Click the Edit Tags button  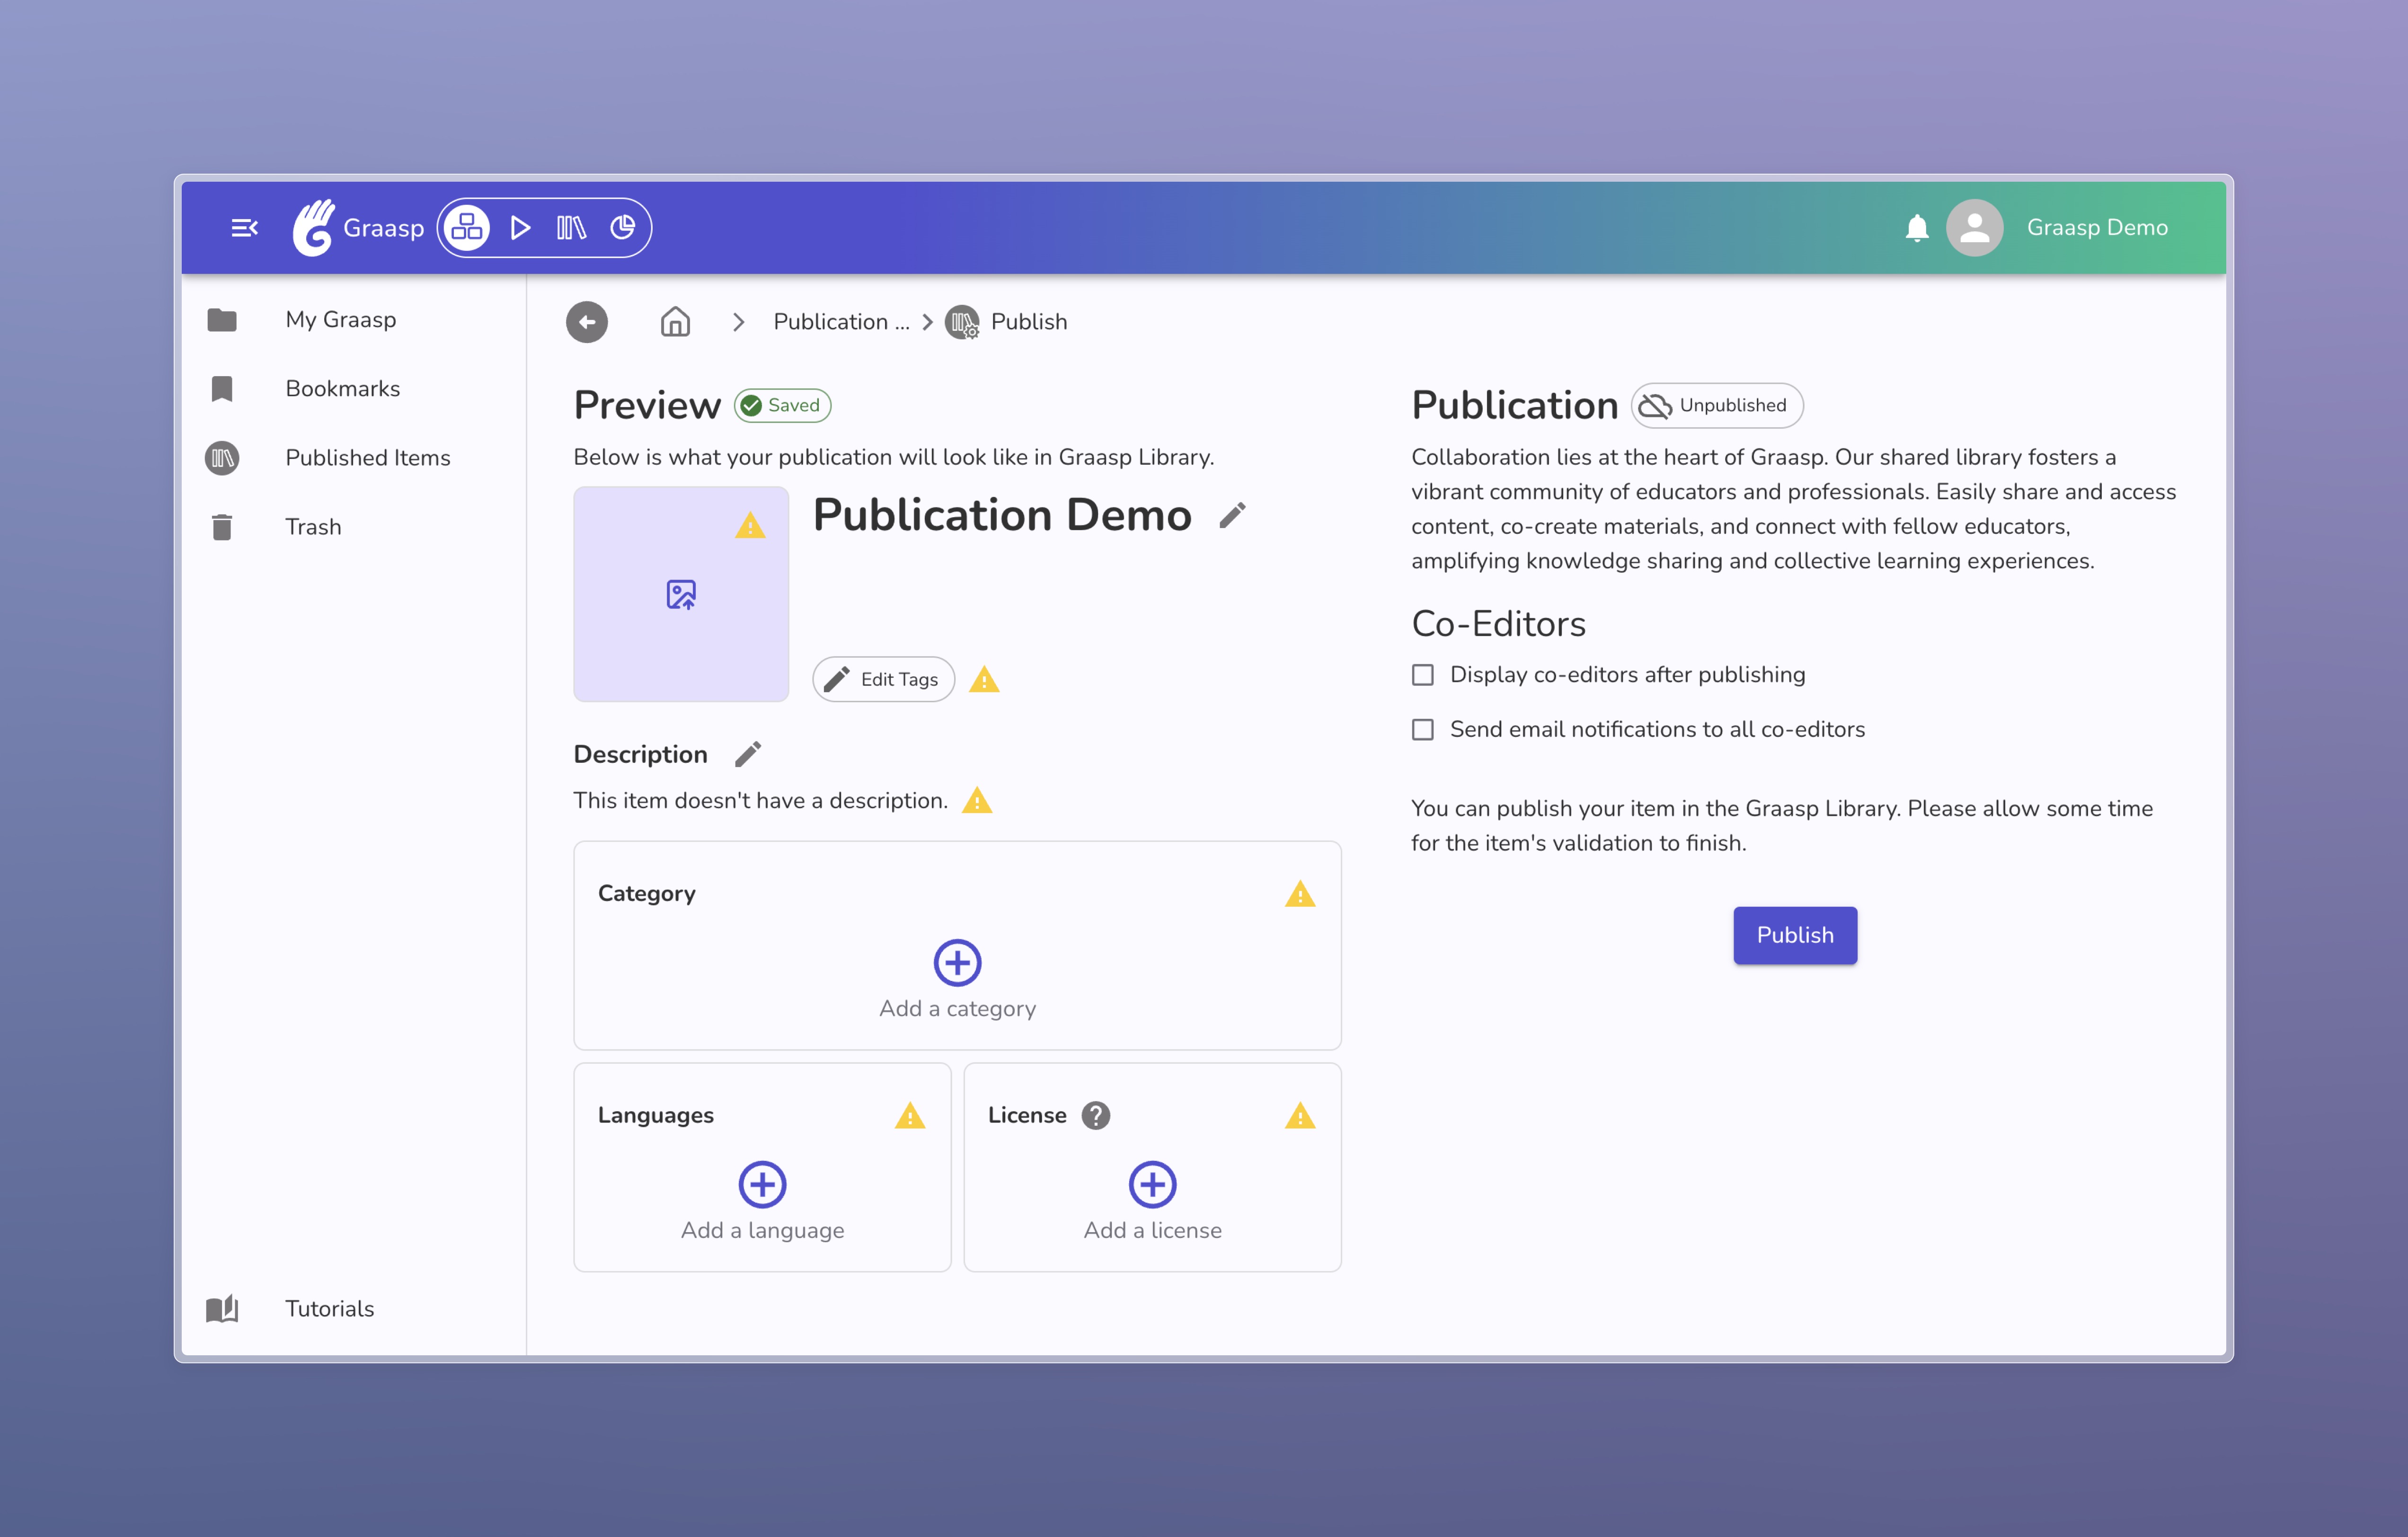click(x=883, y=680)
